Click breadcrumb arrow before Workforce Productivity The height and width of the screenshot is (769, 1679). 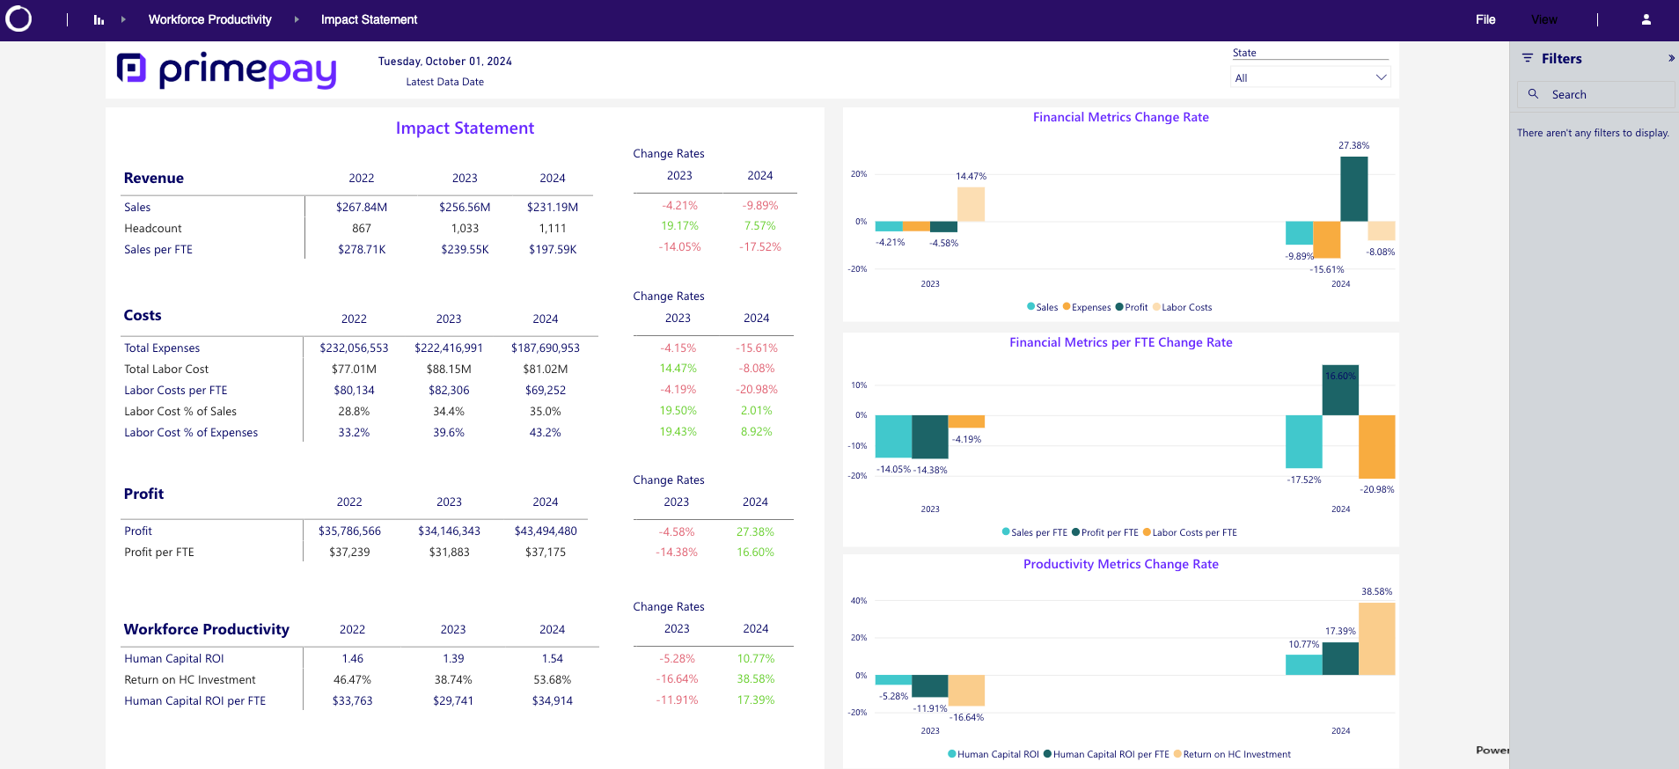pyautogui.click(x=123, y=19)
